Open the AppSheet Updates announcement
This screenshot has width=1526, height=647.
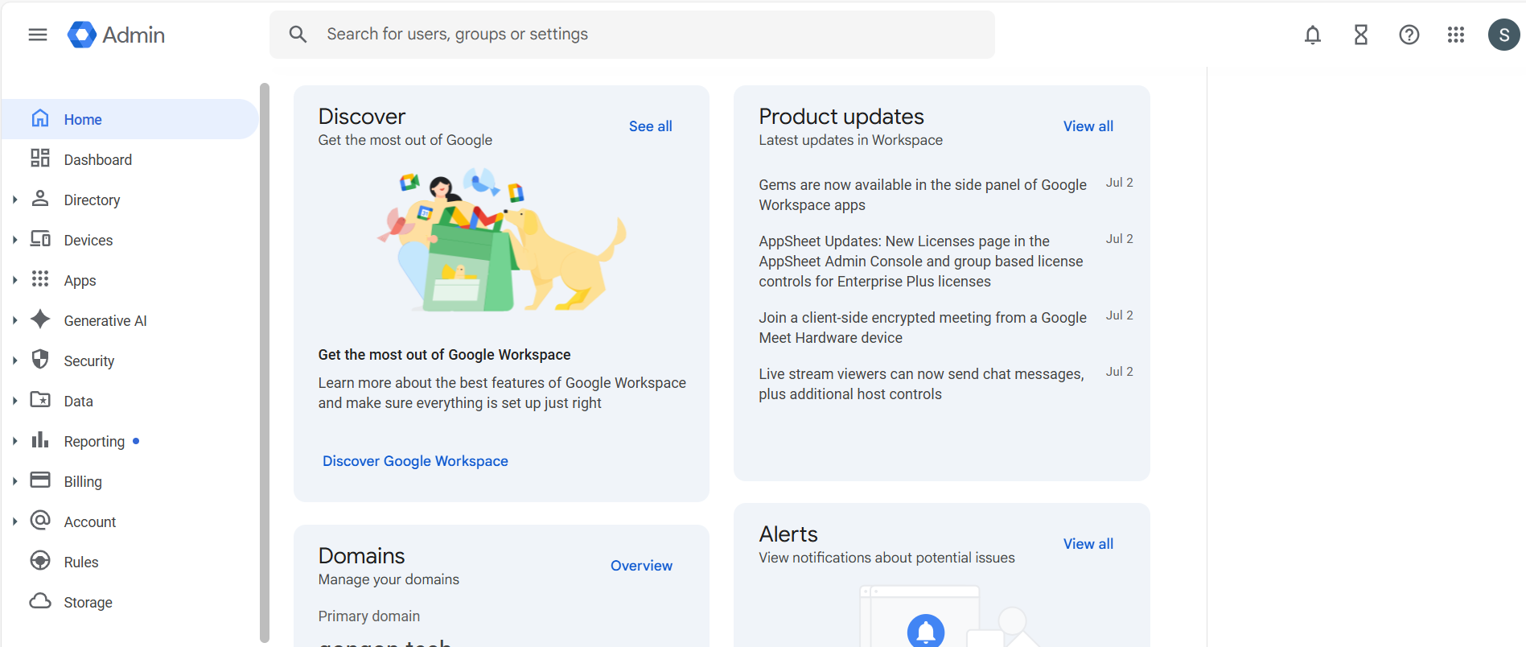tap(921, 262)
